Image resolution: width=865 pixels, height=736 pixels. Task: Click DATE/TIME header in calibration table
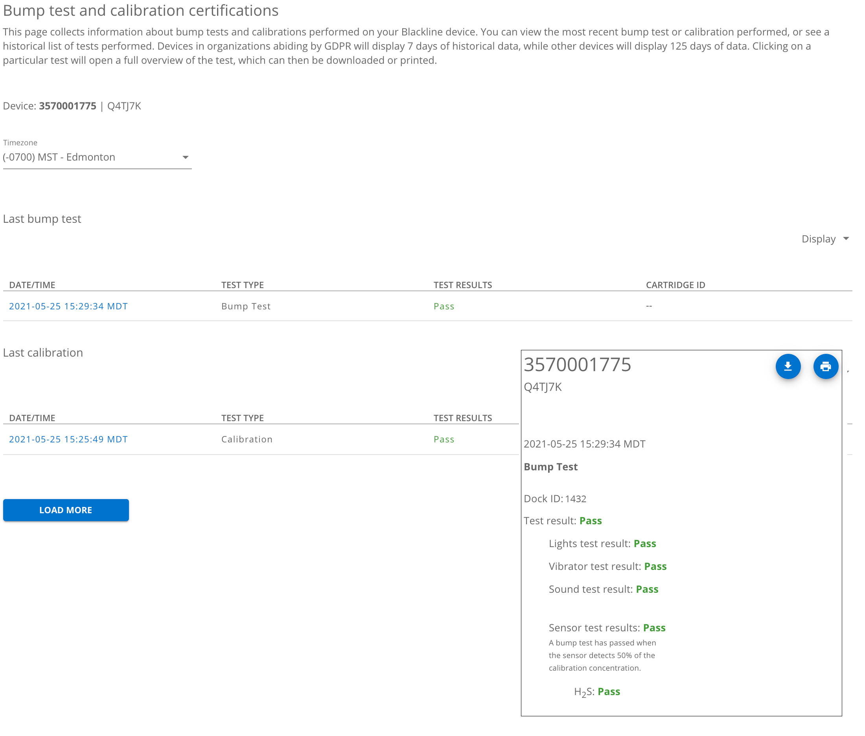tap(32, 418)
